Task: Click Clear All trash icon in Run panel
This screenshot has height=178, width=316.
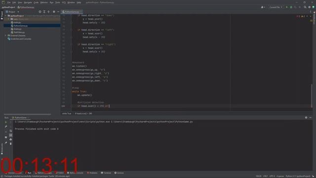Action: 11,144
